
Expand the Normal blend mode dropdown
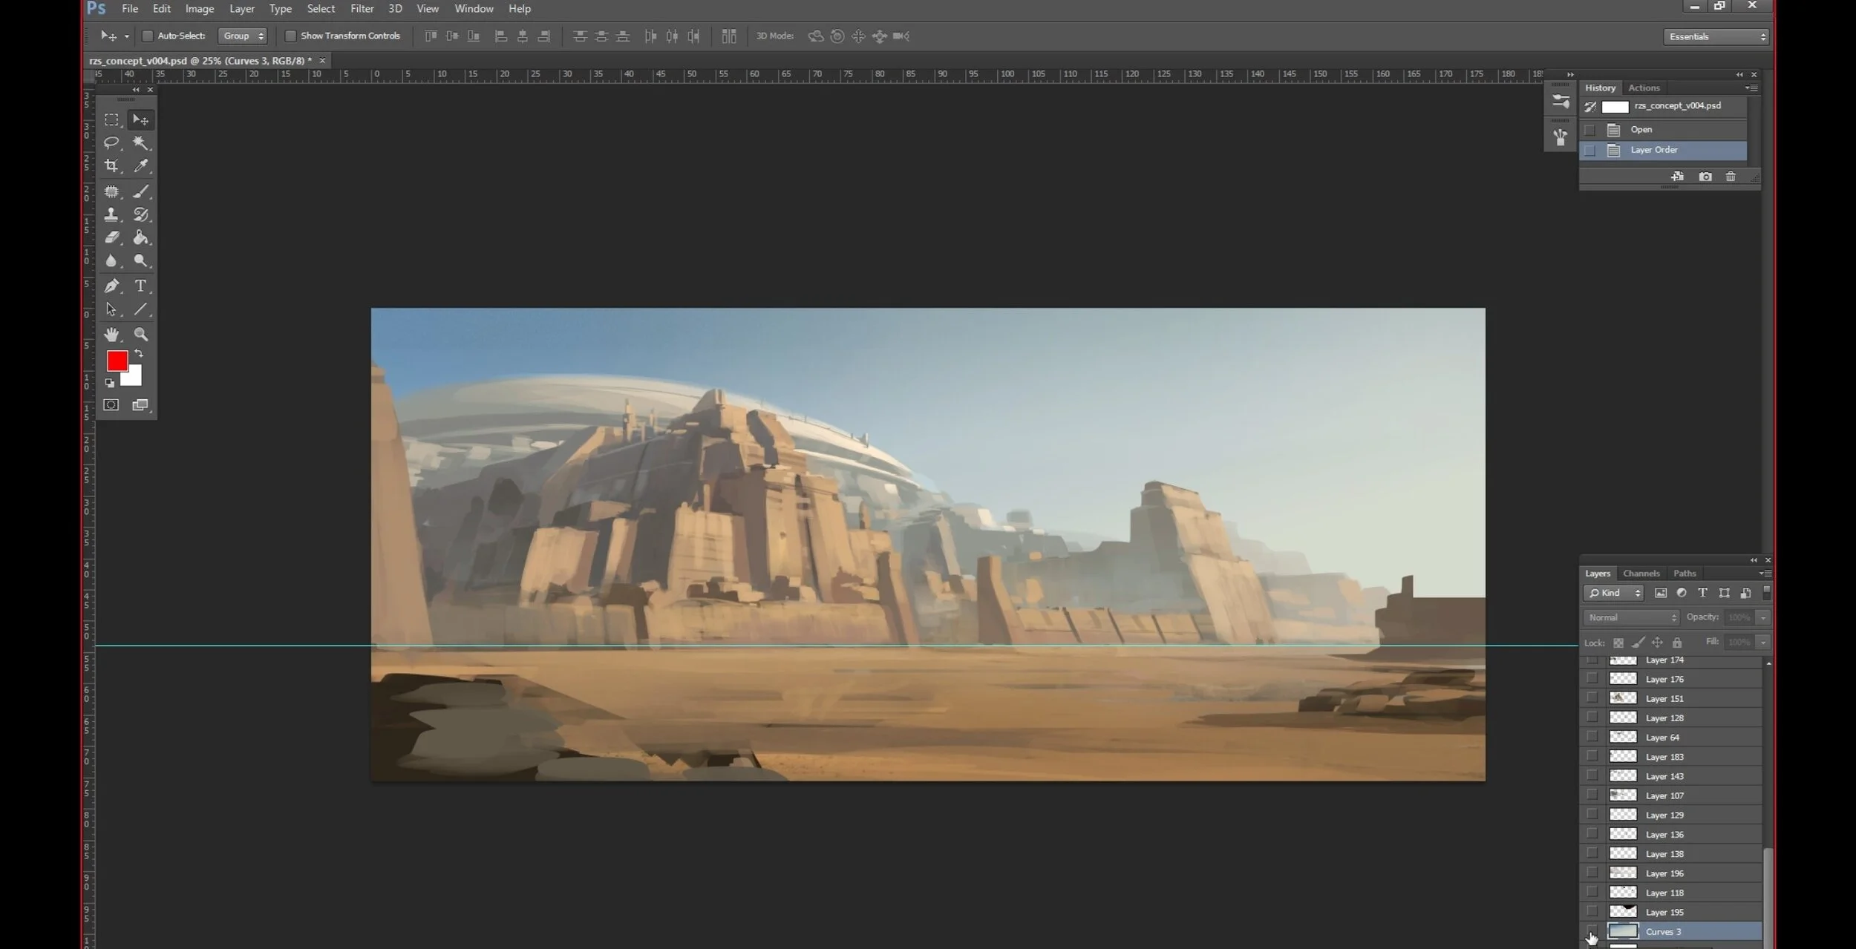(1631, 617)
